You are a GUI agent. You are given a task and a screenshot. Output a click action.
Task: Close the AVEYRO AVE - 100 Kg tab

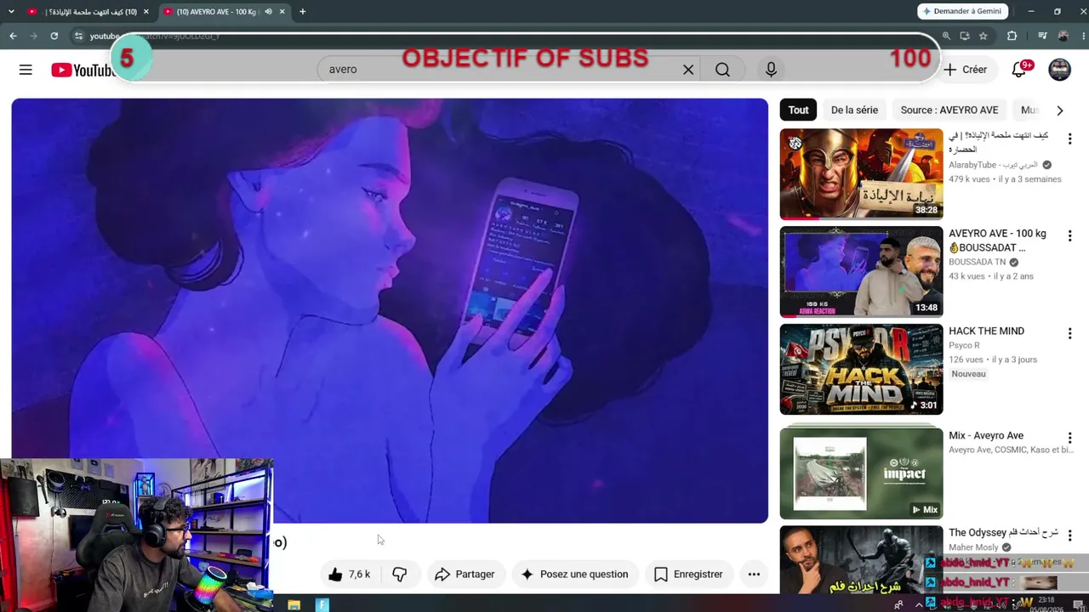coord(282,12)
